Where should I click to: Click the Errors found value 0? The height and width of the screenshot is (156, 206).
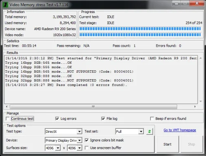point(180,46)
